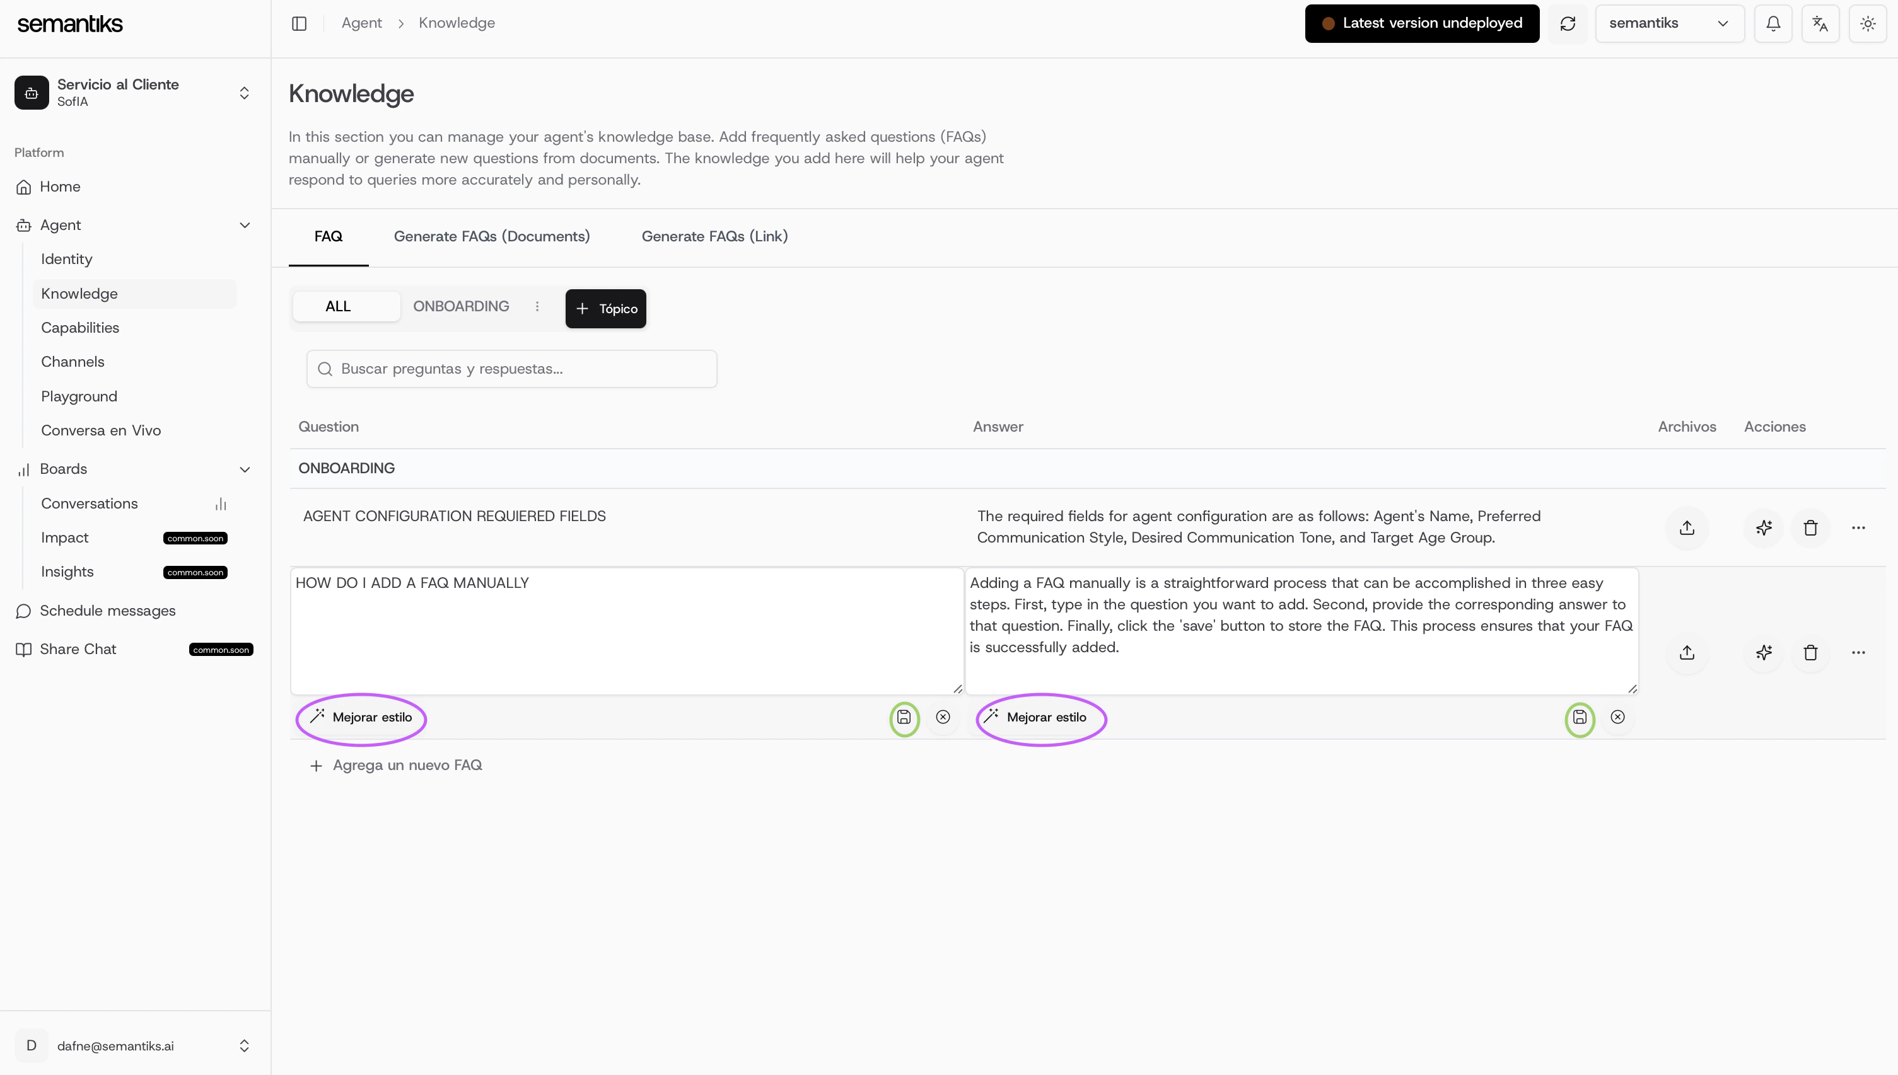This screenshot has width=1898, height=1075.
Task: Upload file for the FAQ manually row
Action: pos(1687,653)
